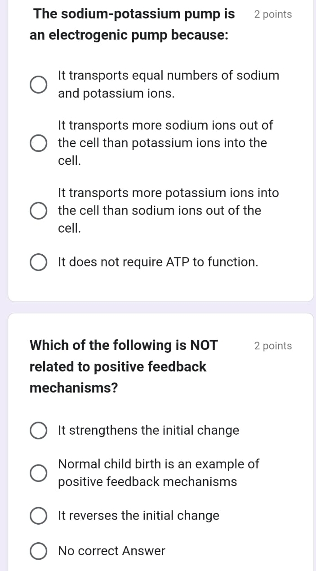Image resolution: width=316 pixels, height=571 pixels.
Task: Select "It reverses the initial change"
Action: (38, 515)
